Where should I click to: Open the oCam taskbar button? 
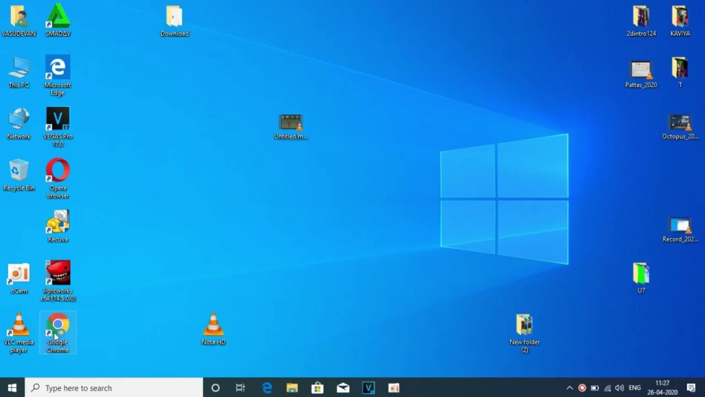tap(394, 388)
